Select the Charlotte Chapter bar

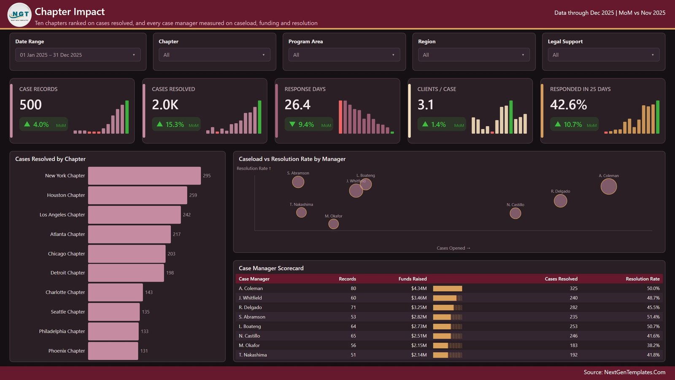pos(116,292)
